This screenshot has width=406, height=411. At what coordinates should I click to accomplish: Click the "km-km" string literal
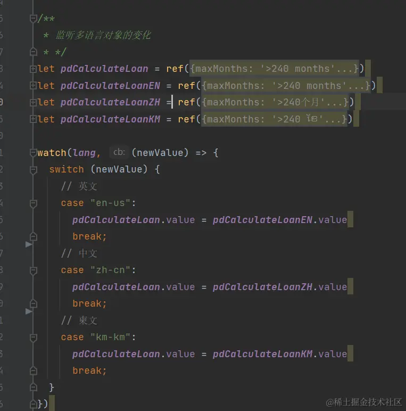[x=110, y=337]
